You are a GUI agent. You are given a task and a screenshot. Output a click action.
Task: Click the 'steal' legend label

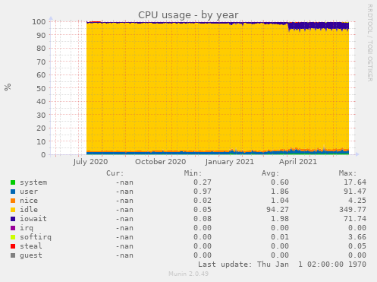pos(31,246)
